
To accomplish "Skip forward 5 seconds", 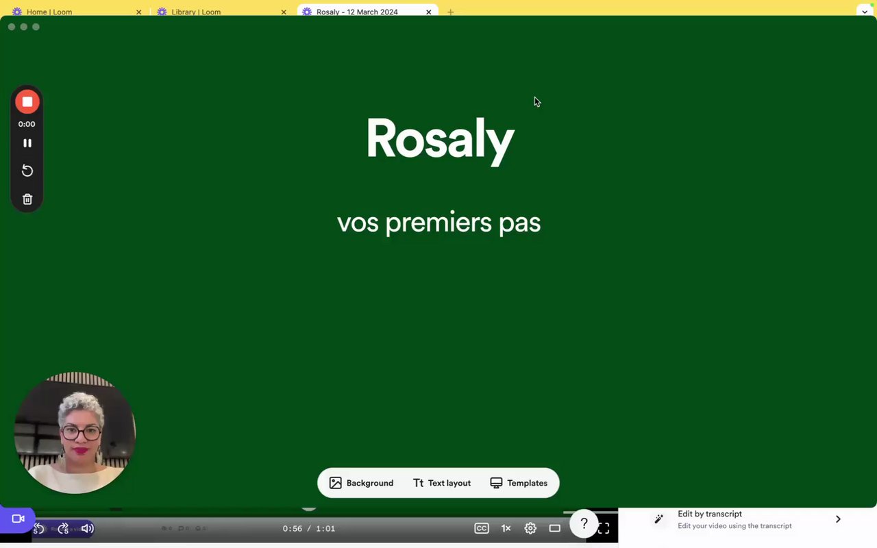I will [x=63, y=528].
